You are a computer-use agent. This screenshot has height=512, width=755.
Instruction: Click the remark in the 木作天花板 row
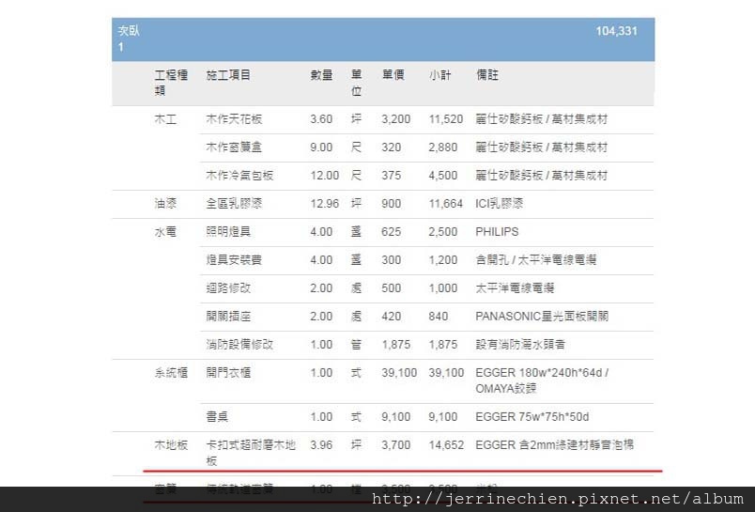542,119
